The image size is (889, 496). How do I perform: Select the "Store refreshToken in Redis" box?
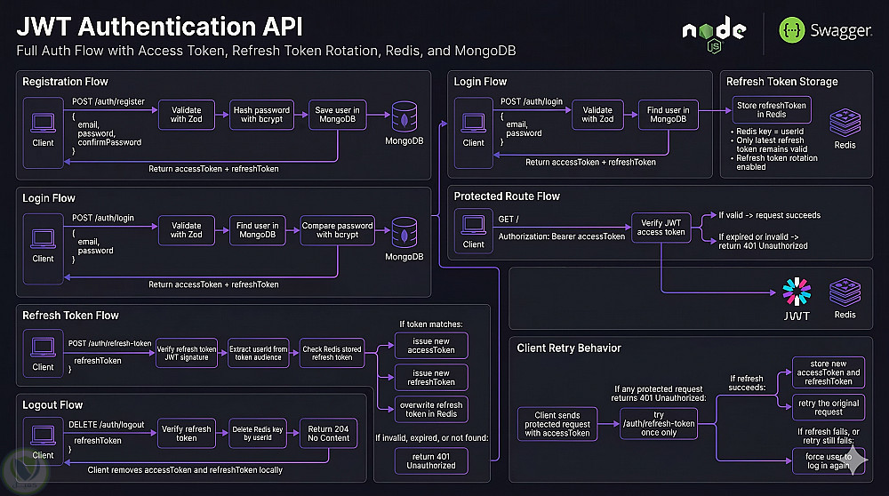click(x=772, y=110)
